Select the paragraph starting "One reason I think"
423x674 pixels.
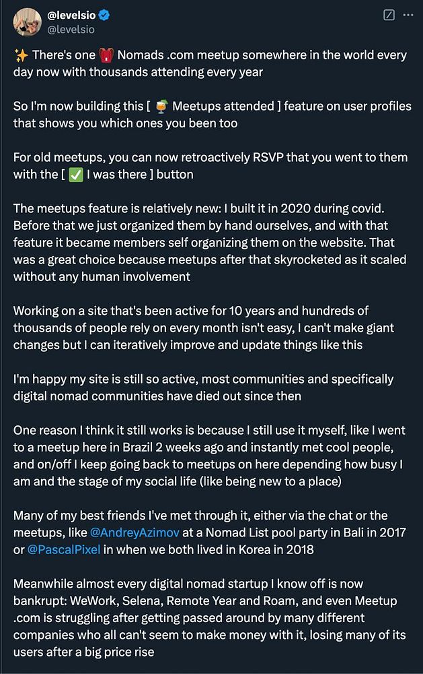209,456
